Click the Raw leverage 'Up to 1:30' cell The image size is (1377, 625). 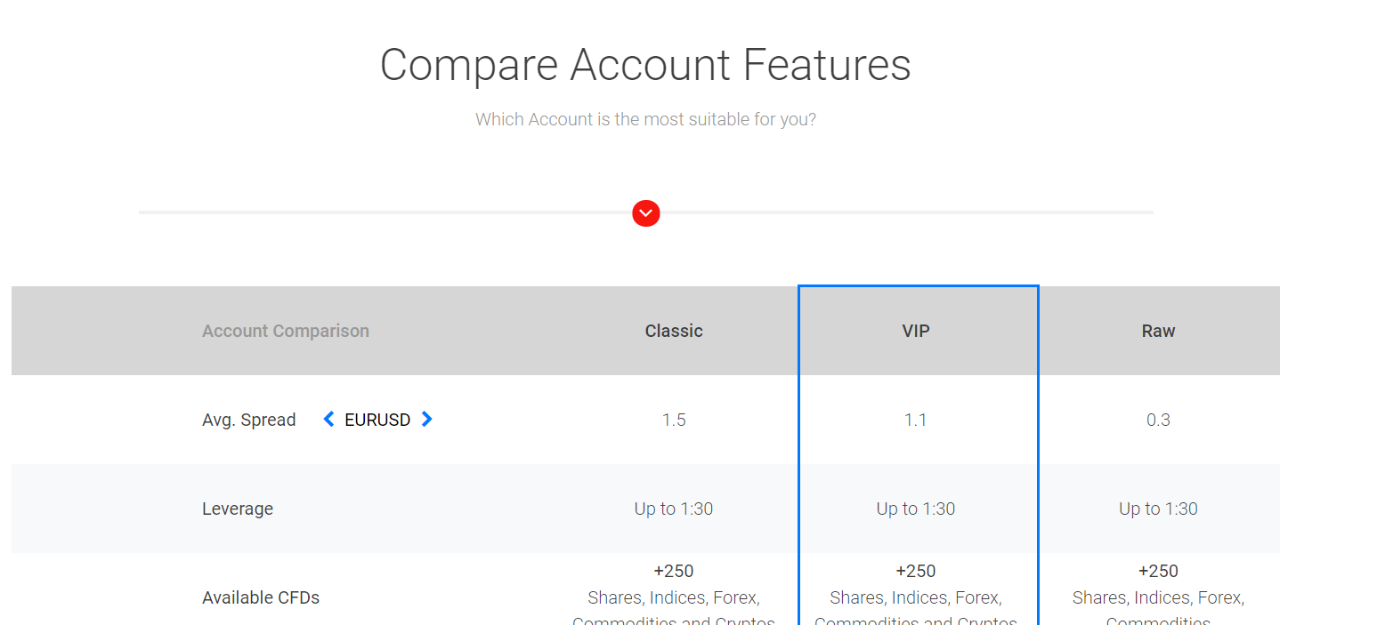tap(1158, 509)
